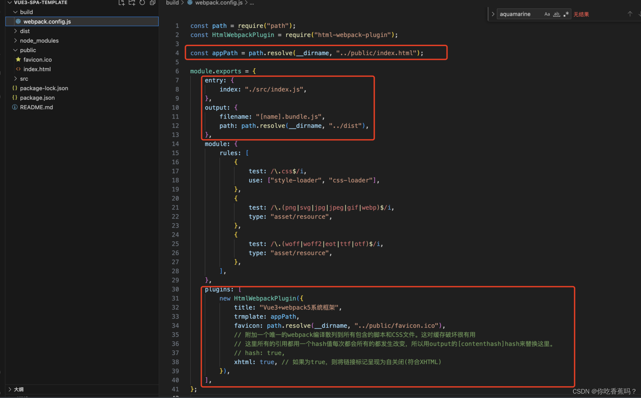Collapse the public folder

pos(15,50)
